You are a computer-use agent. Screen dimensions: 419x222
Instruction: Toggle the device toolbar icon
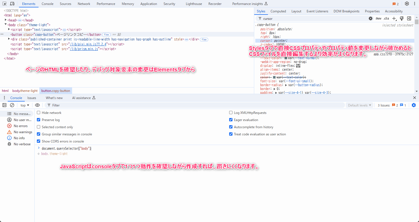tap(12, 4)
